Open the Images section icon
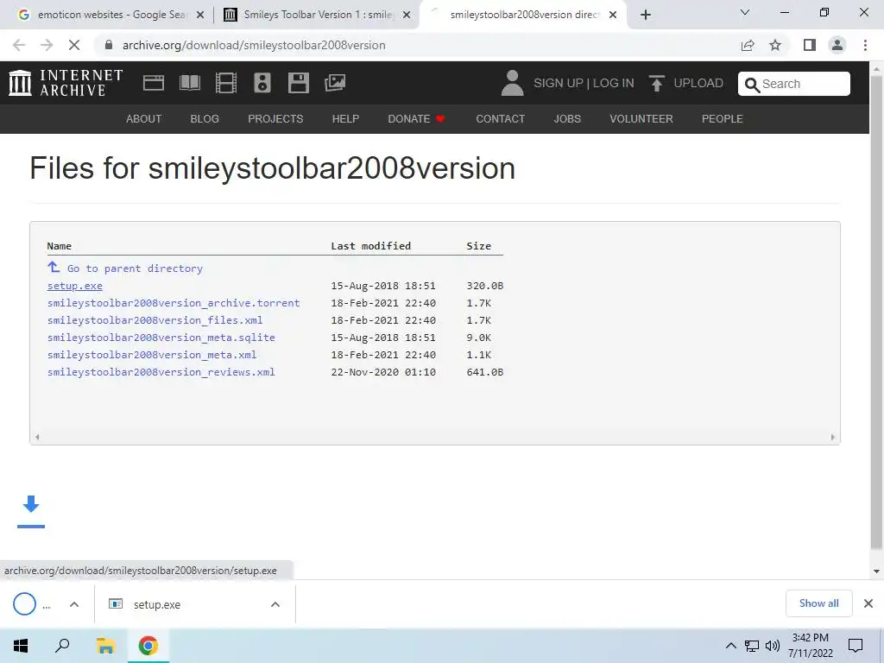Screen dimensions: 884x663 pos(335,83)
